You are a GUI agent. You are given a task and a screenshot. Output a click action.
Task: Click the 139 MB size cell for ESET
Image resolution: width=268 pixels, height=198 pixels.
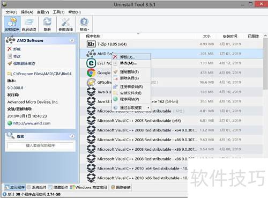pos(207,63)
